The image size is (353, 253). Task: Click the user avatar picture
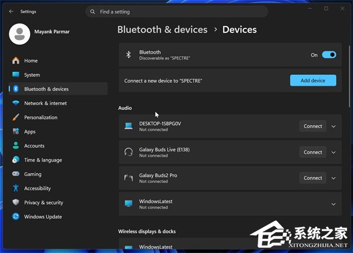tap(19, 34)
